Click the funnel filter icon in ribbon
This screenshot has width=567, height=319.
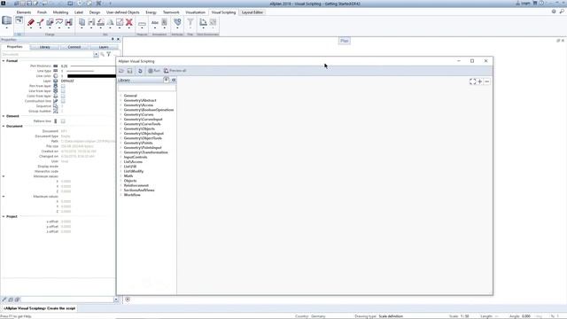(x=190, y=22)
